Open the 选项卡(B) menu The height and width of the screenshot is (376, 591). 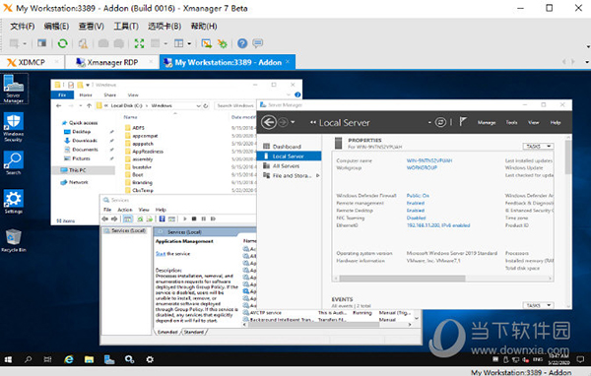[x=164, y=27]
